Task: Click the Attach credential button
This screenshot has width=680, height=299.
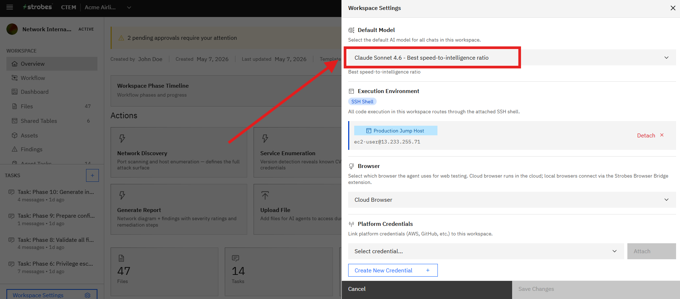Action: (652, 251)
